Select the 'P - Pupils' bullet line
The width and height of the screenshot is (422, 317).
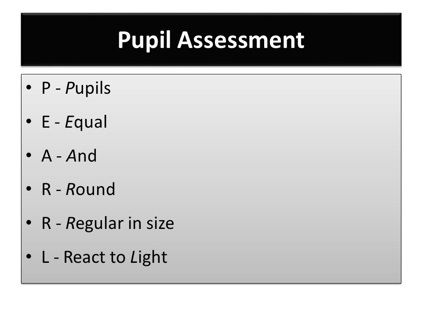[76, 88]
